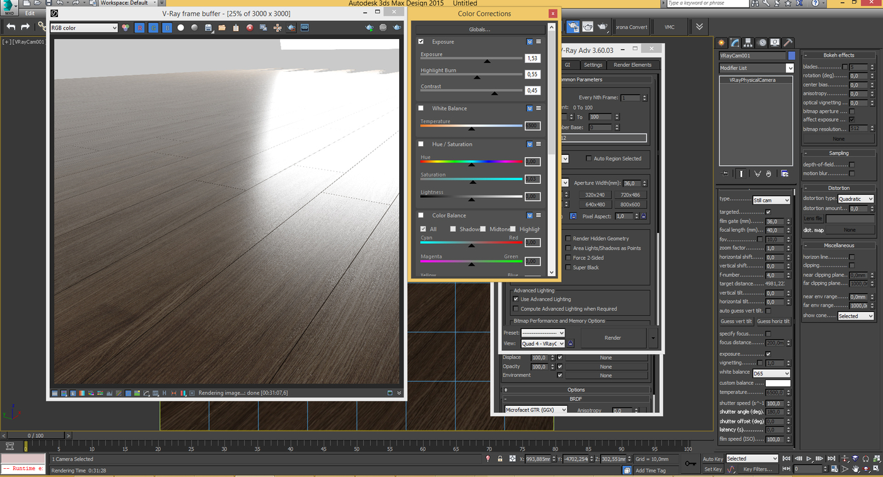Click the save image disk icon
The height and width of the screenshot is (477, 883).
[208, 28]
